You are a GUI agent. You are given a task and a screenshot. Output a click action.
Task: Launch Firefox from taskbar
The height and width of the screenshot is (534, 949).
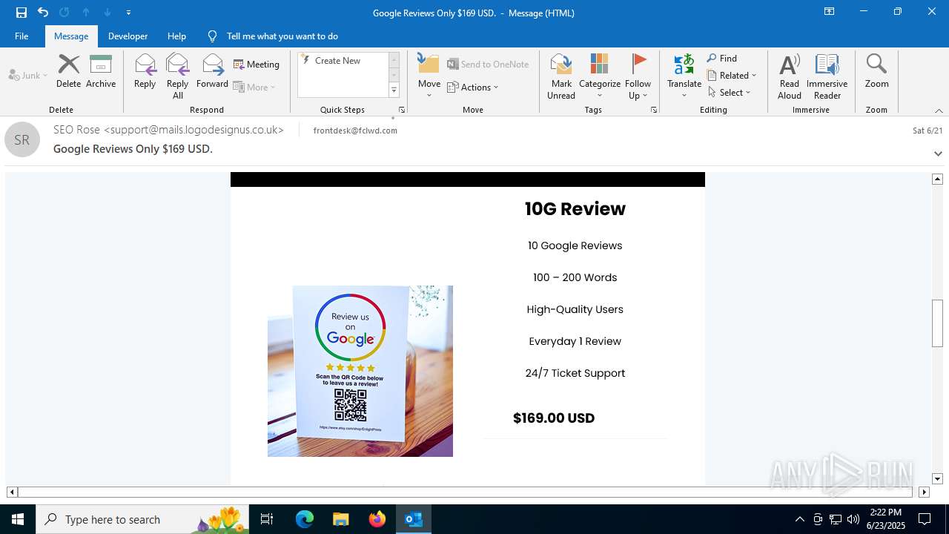click(377, 519)
